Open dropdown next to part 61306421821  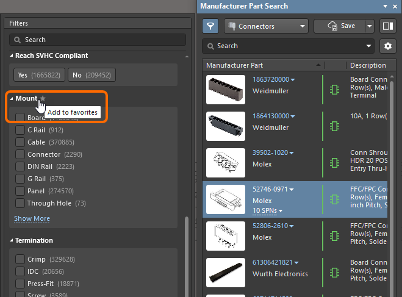pyautogui.click(x=296, y=263)
